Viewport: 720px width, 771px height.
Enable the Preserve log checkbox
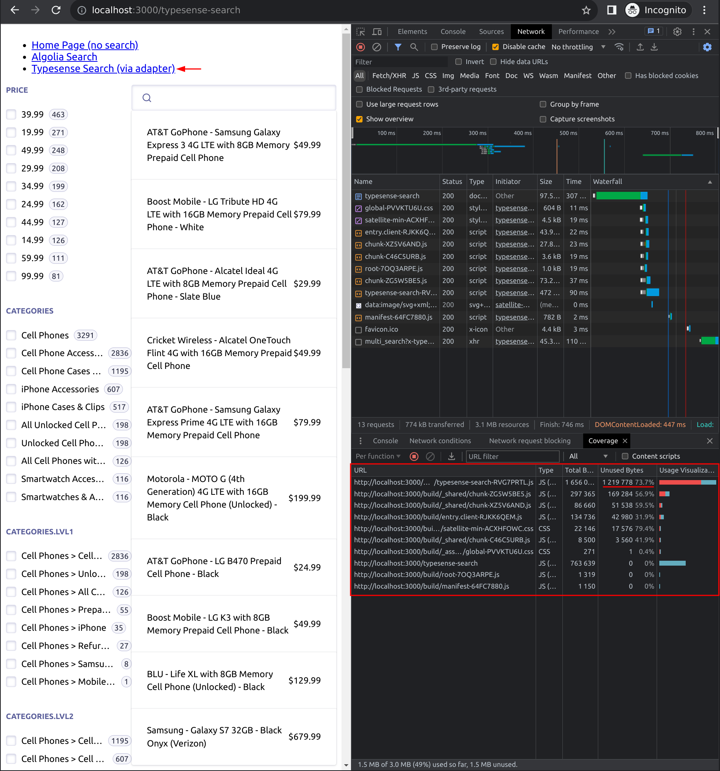434,47
